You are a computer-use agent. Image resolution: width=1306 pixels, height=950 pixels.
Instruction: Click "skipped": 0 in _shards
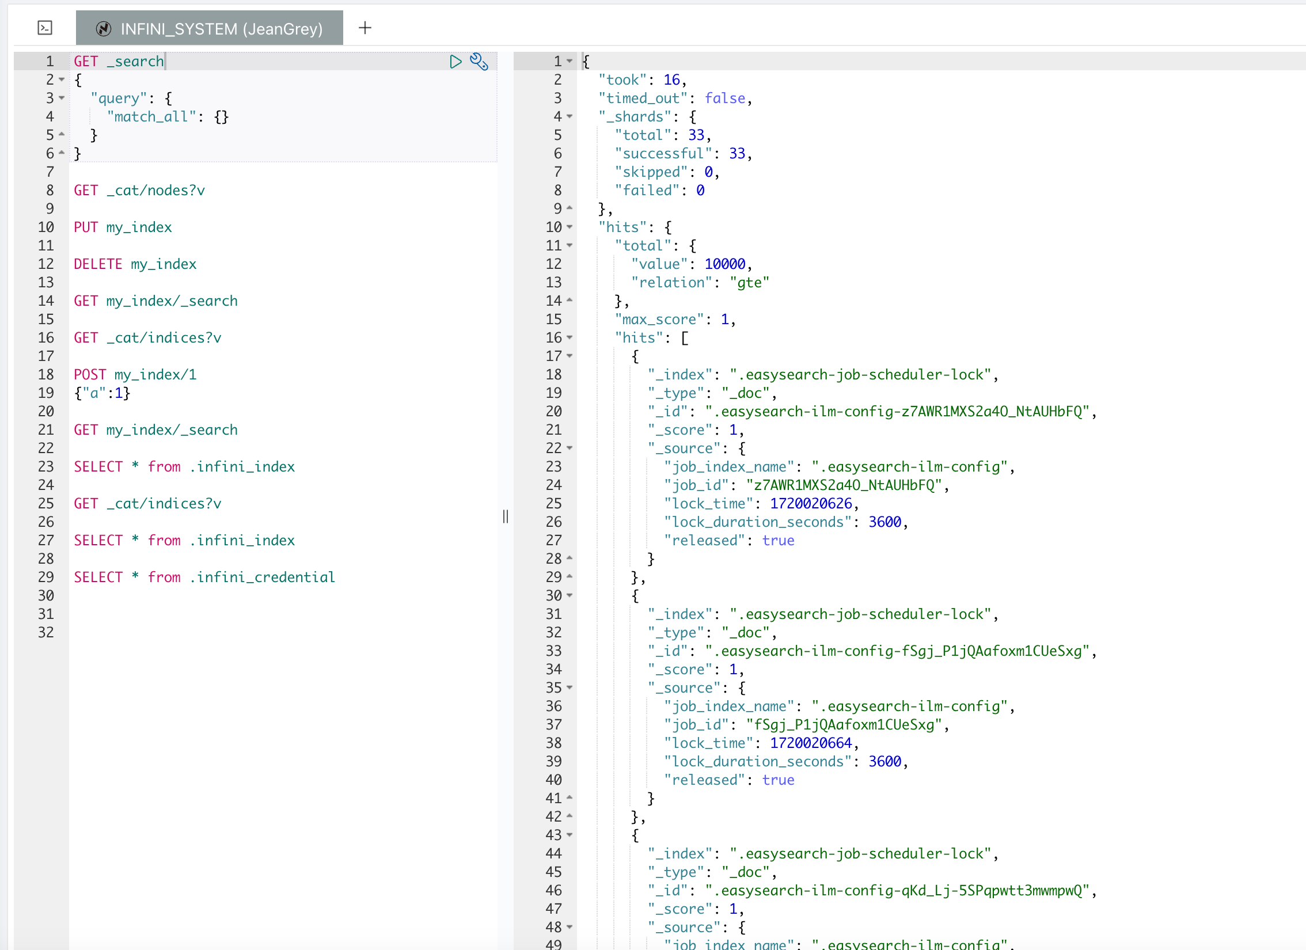coord(667,172)
